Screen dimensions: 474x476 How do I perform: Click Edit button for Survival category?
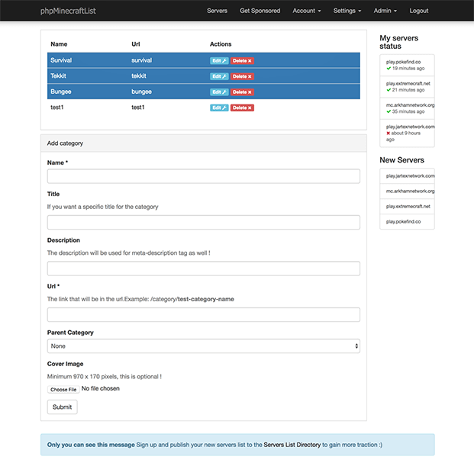(x=219, y=60)
